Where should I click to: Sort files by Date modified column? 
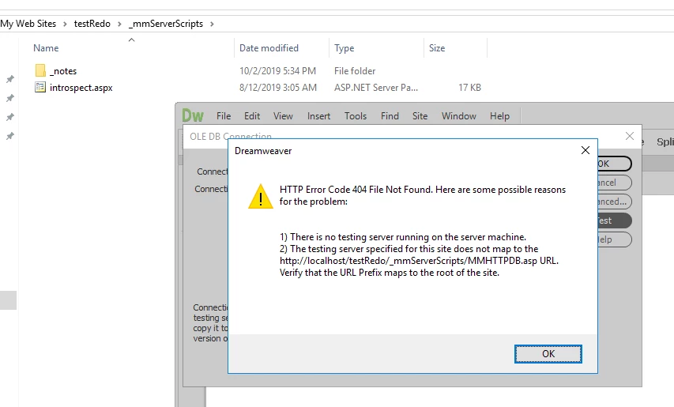(x=269, y=48)
